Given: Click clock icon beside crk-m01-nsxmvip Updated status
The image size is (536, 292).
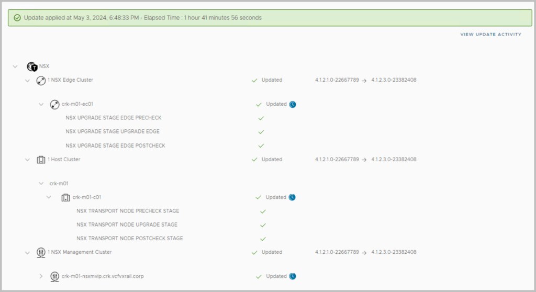Looking at the screenshot, I should click(293, 276).
